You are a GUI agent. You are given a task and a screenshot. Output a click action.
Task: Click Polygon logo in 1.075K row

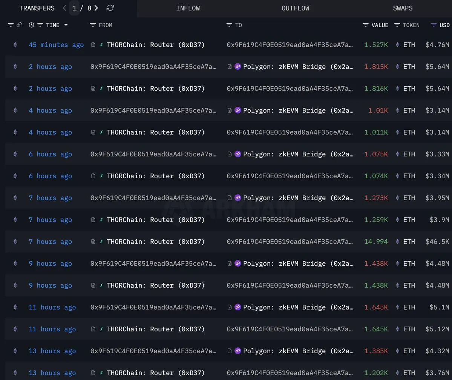click(237, 154)
